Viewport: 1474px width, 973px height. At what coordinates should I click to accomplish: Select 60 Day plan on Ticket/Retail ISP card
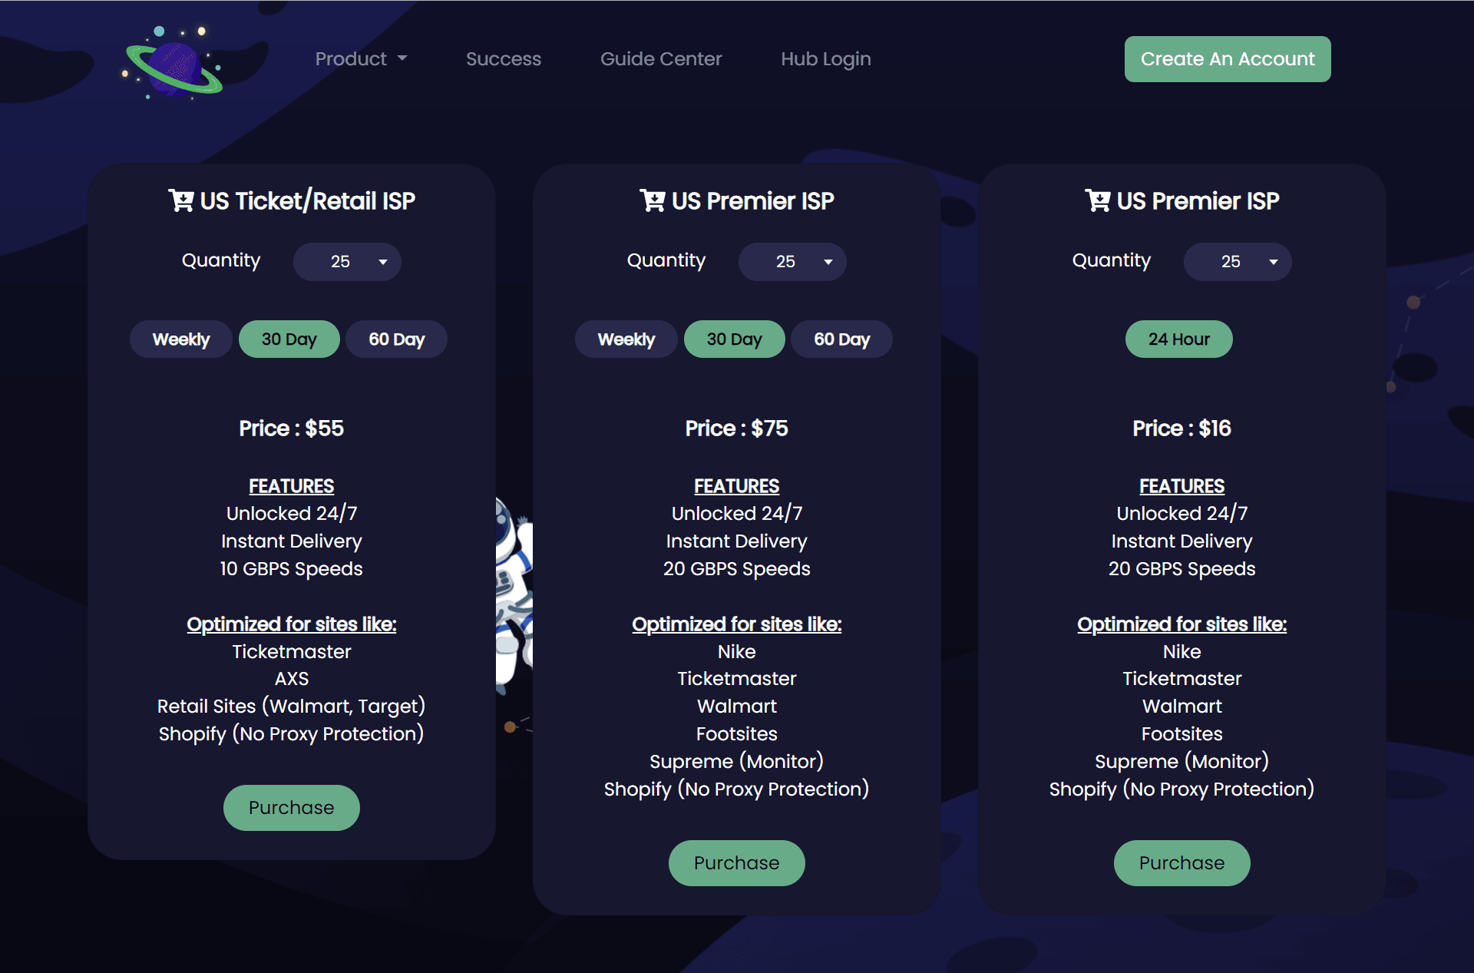(396, 339)
